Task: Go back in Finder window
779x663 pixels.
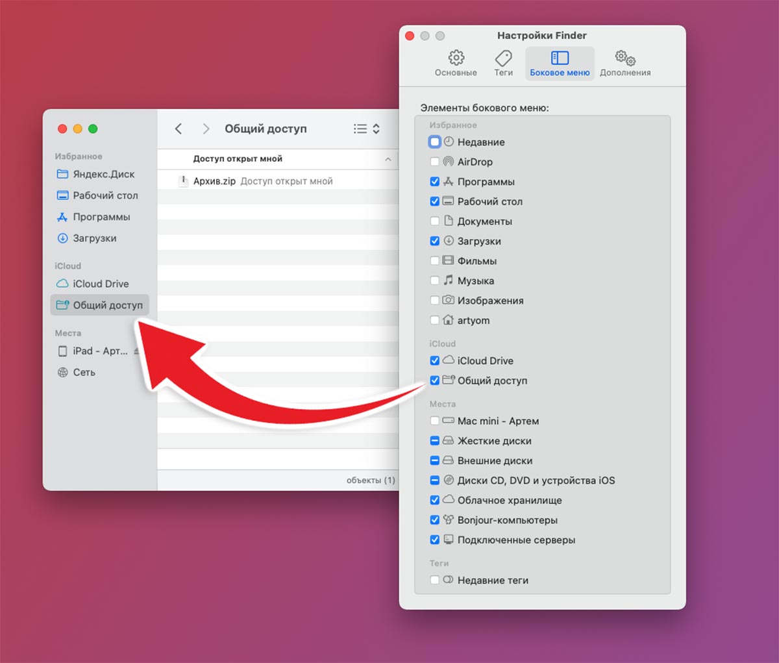Action: point(179,129)
